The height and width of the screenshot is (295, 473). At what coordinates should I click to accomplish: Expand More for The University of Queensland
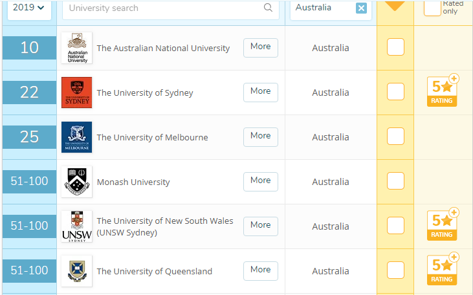[x=260, y=270]
